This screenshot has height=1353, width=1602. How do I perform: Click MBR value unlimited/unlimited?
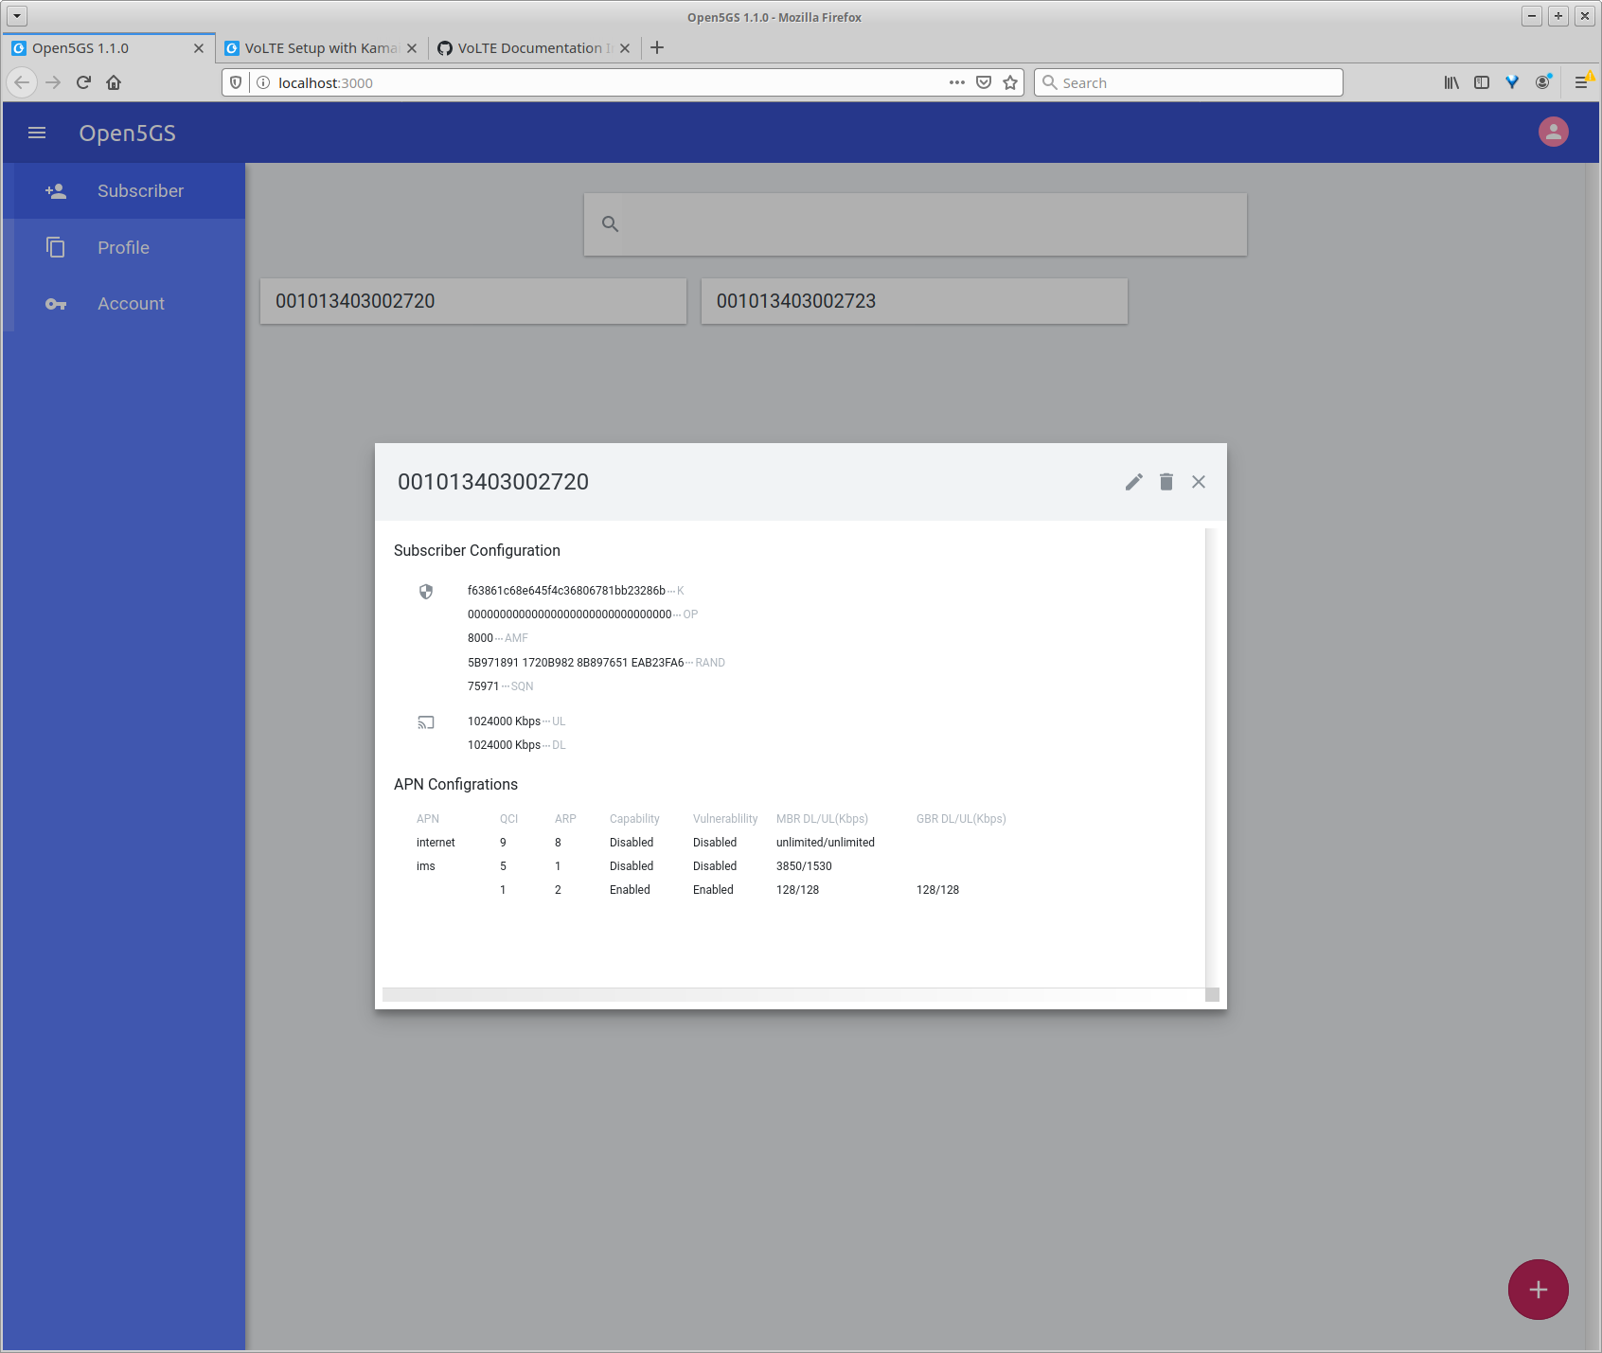click(826, 843)
